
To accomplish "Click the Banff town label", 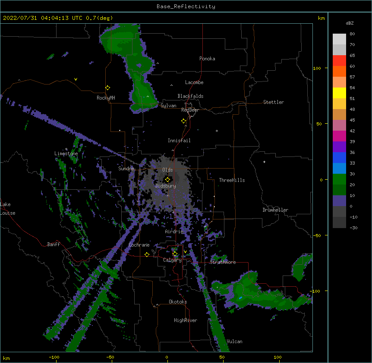I will coord(54,244).
